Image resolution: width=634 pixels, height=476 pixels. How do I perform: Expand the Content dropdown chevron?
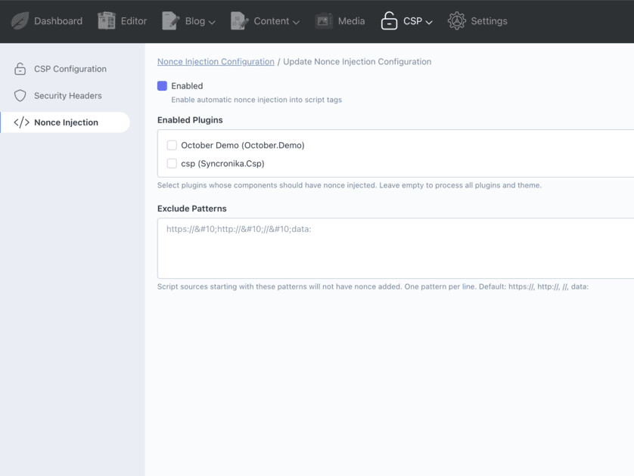pos(296,23)
